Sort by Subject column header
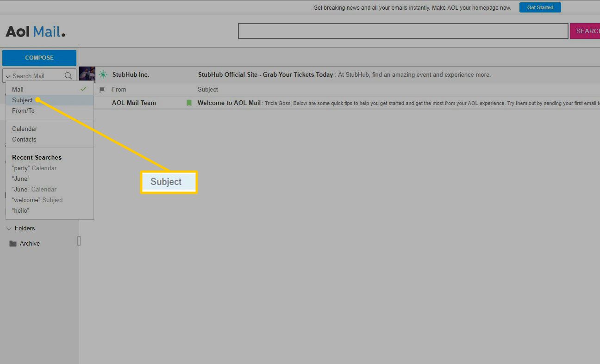The height and width of the screenshot is (364, 600). 208,90
